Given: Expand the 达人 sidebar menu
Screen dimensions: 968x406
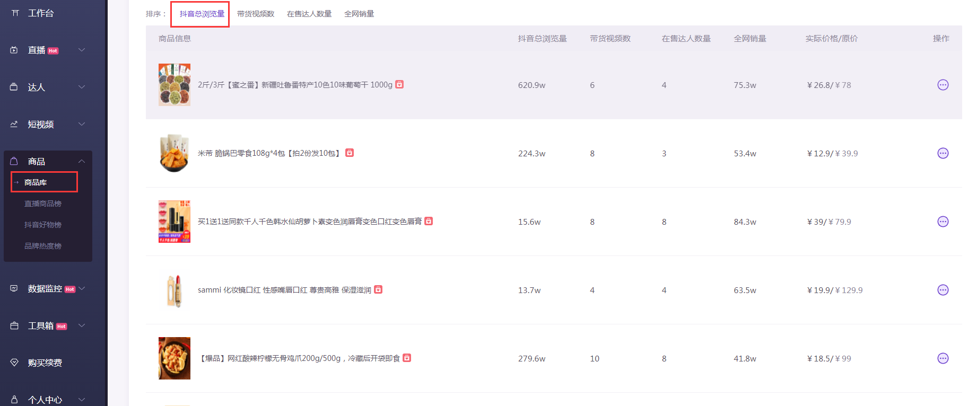Looking at the screenshot, I should (82, 87).
